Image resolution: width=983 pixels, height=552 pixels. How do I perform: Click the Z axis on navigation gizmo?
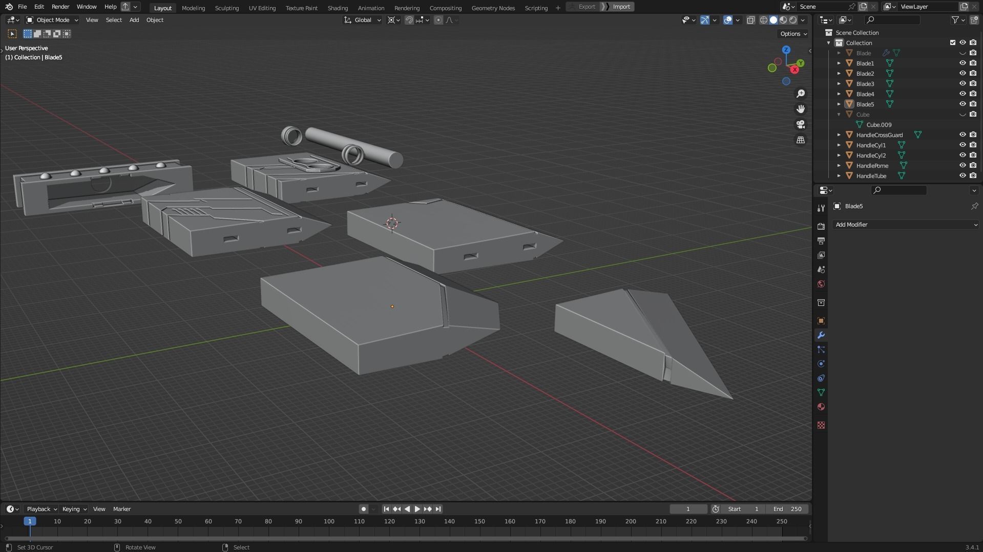click(786, 50)
